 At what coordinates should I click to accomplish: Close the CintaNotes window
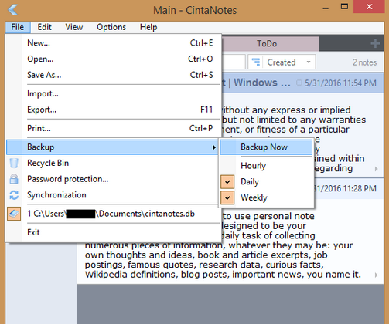[369, 7]
